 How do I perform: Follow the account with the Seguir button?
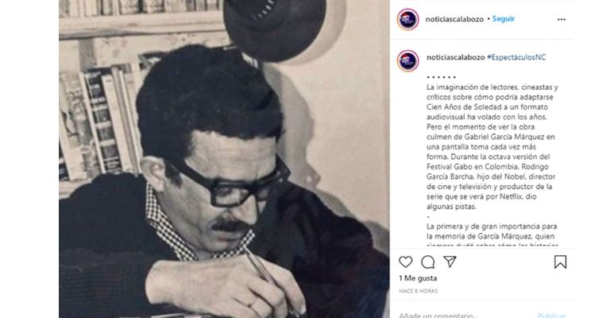click(504, 18)
